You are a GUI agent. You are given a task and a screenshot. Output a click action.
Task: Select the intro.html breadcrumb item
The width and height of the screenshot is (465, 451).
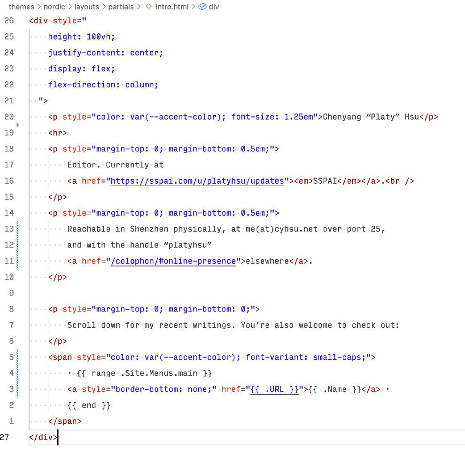pyautogui.click(x=172, y=7)
